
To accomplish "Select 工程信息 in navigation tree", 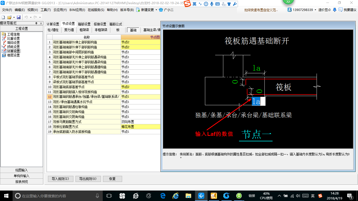I will pos(13,34).
